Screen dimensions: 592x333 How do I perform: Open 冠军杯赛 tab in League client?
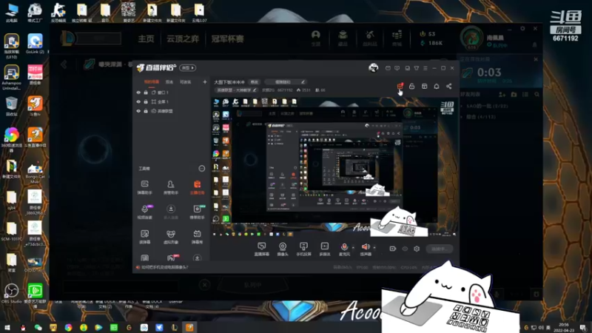point(227,38)
